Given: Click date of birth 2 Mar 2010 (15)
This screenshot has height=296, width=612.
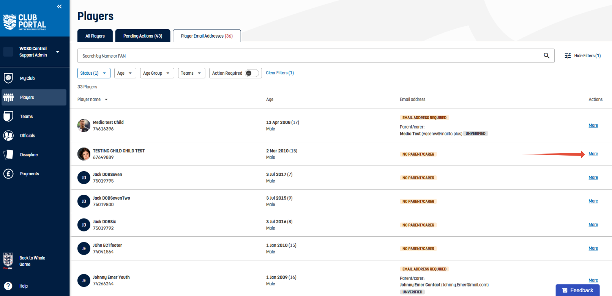Looking at the screenshot, I should point(282,151).
